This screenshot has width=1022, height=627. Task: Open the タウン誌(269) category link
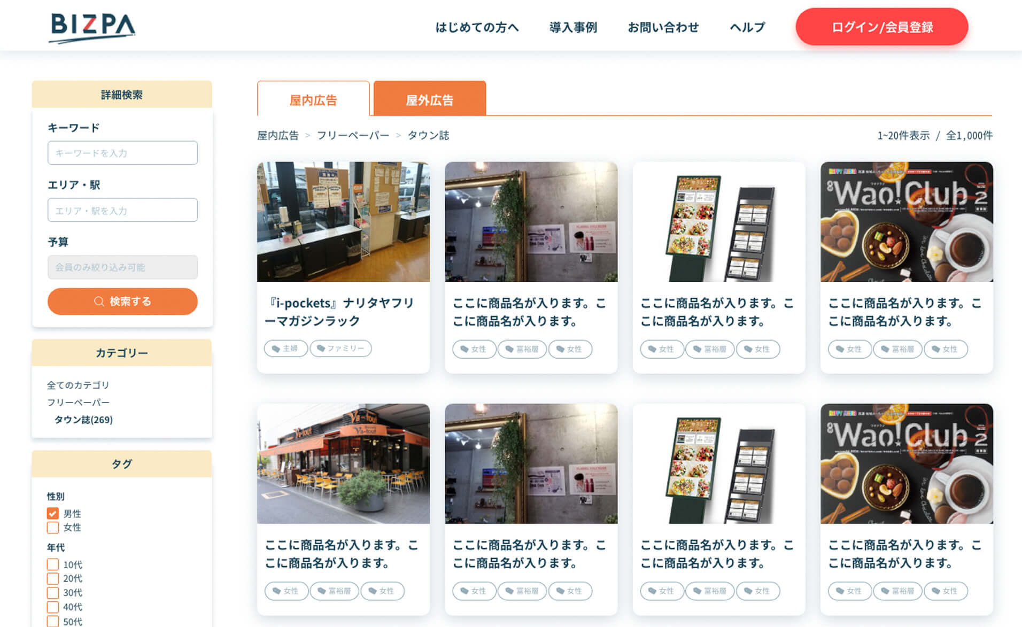83,420
